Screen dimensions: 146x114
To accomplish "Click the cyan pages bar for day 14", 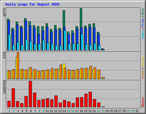I will click(65, 40).
